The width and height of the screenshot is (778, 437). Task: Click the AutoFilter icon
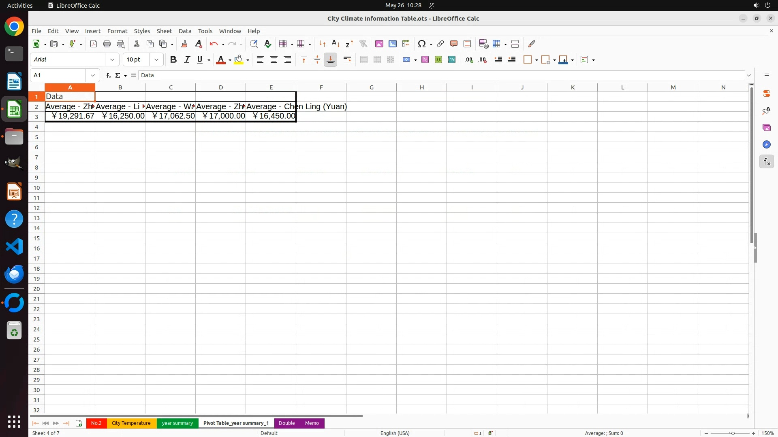363,44
